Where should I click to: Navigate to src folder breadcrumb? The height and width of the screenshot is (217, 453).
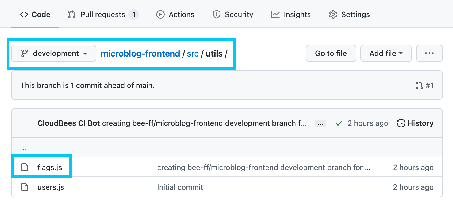pyautogui.click(x=193, y=54)
